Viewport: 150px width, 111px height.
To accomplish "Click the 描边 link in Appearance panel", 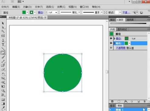I will (119, 39).
